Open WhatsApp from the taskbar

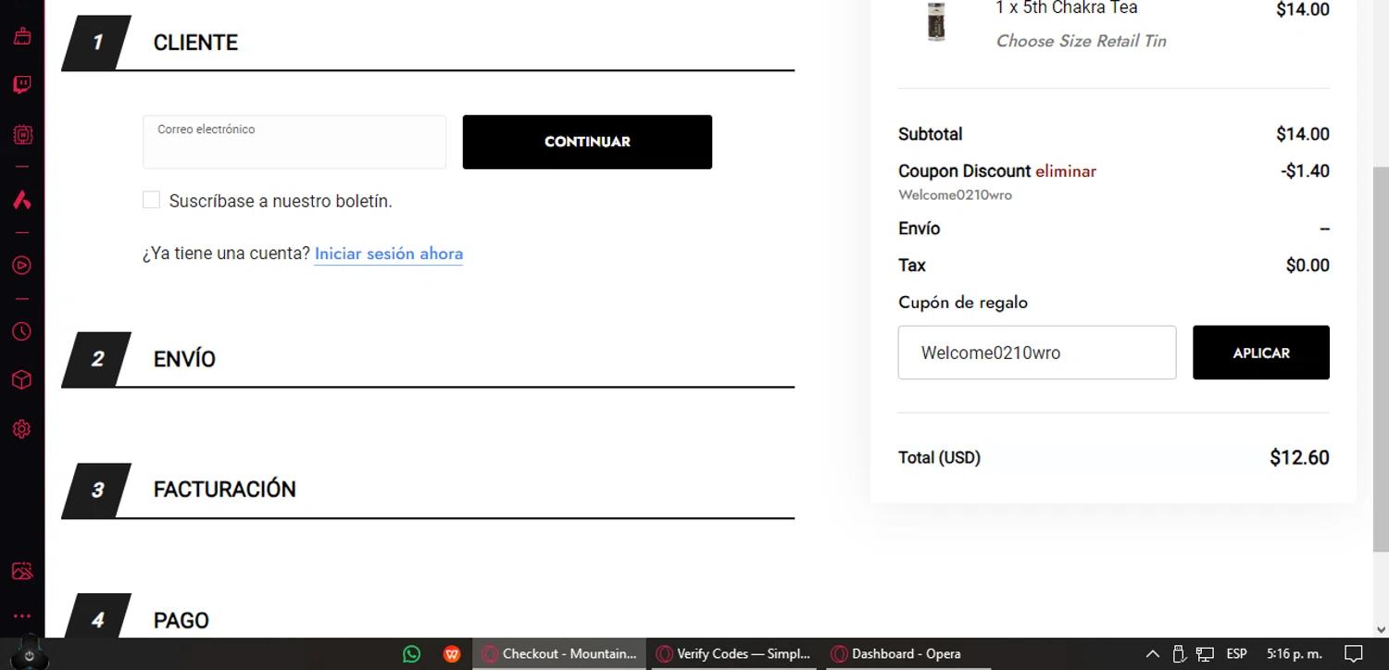coord(412,653)
